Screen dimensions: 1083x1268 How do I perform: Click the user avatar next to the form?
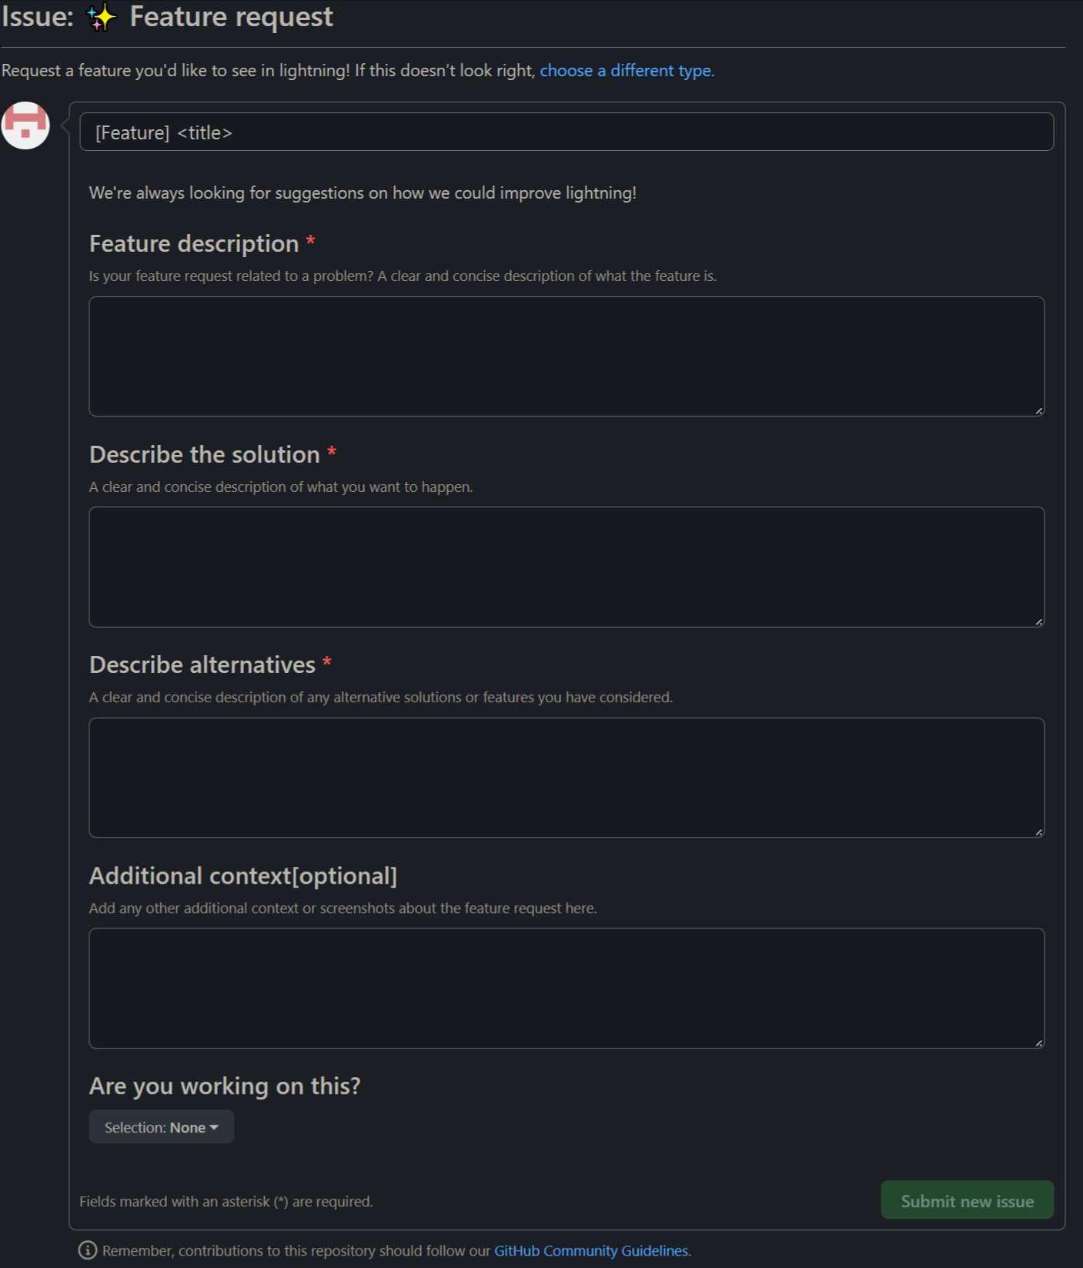point(25,126)
